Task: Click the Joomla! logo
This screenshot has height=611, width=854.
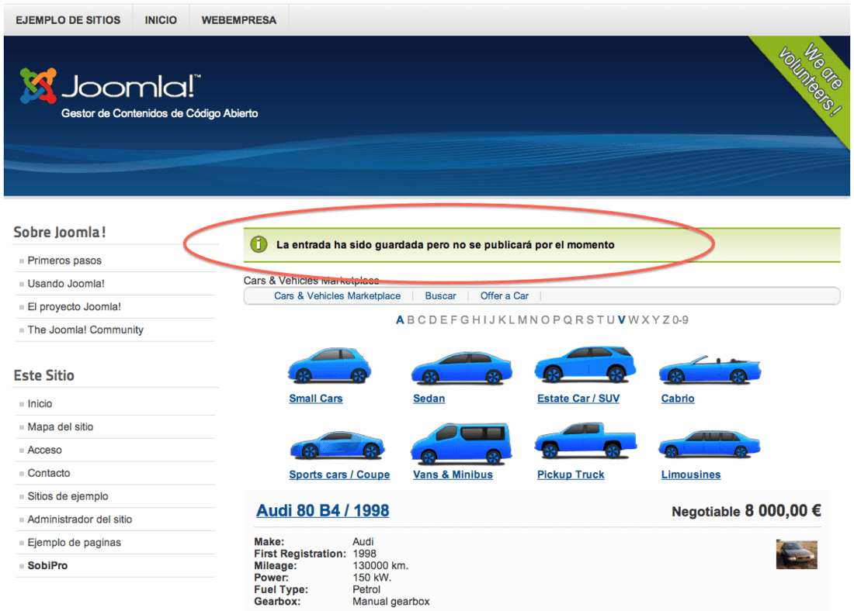Action: coord(110,86)
